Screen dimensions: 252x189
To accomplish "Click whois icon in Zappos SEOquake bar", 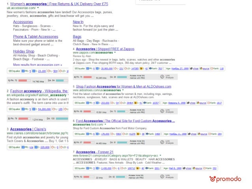I will click(x=191, y=69).
